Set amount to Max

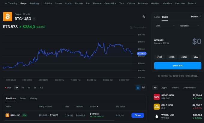pyautogui.click(x=196, y=57)
